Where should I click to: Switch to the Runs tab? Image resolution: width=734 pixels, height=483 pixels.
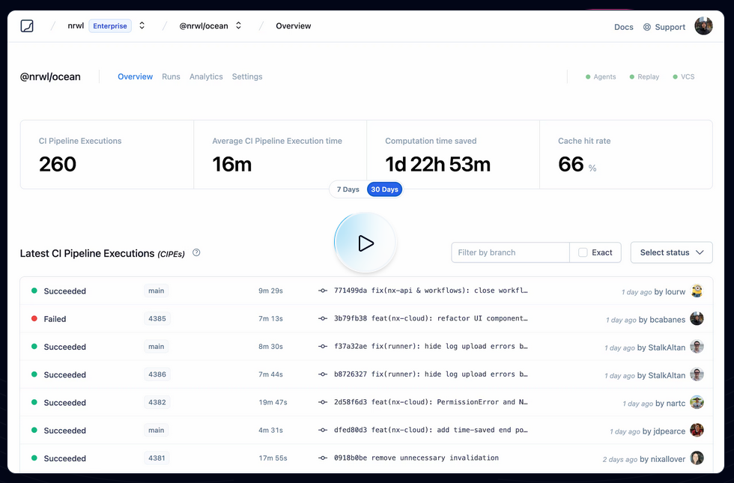point(171,76)
